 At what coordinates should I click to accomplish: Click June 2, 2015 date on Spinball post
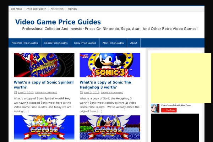pos(26,93)
